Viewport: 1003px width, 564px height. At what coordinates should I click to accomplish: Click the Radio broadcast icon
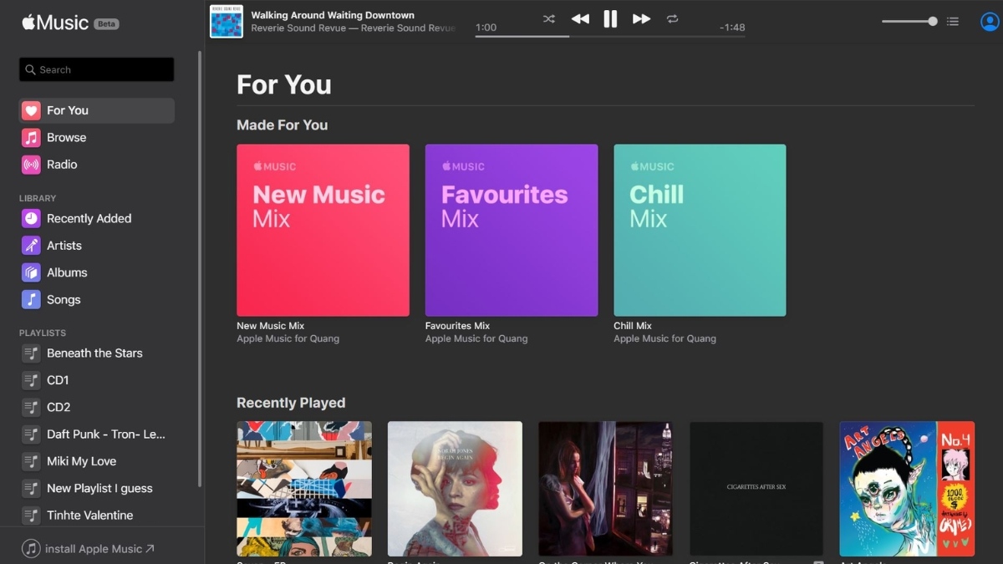point(31,165)
